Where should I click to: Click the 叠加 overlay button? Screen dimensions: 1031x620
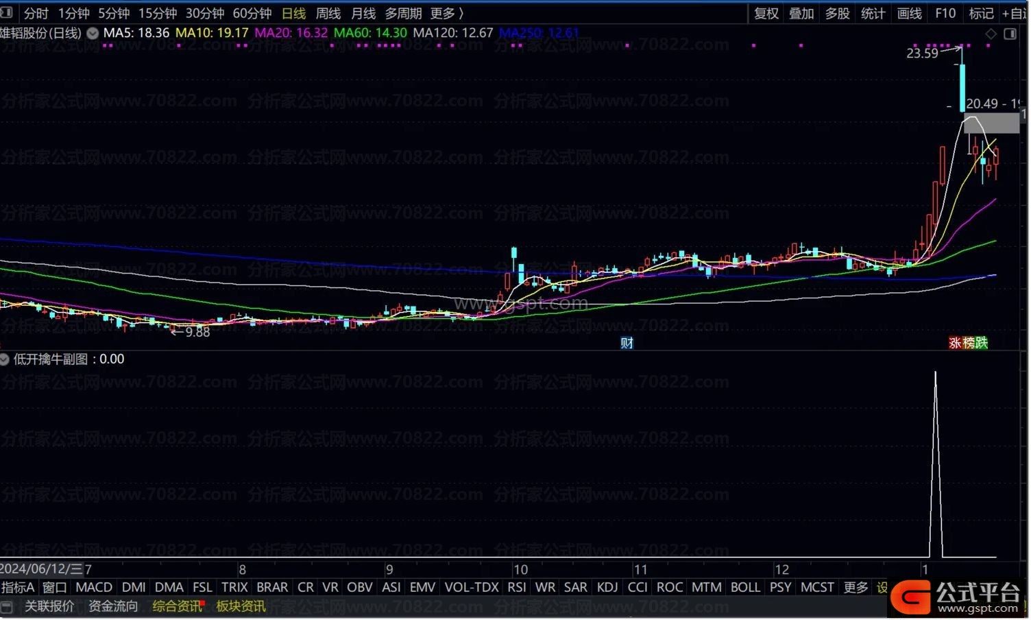[x=801, y=13]
